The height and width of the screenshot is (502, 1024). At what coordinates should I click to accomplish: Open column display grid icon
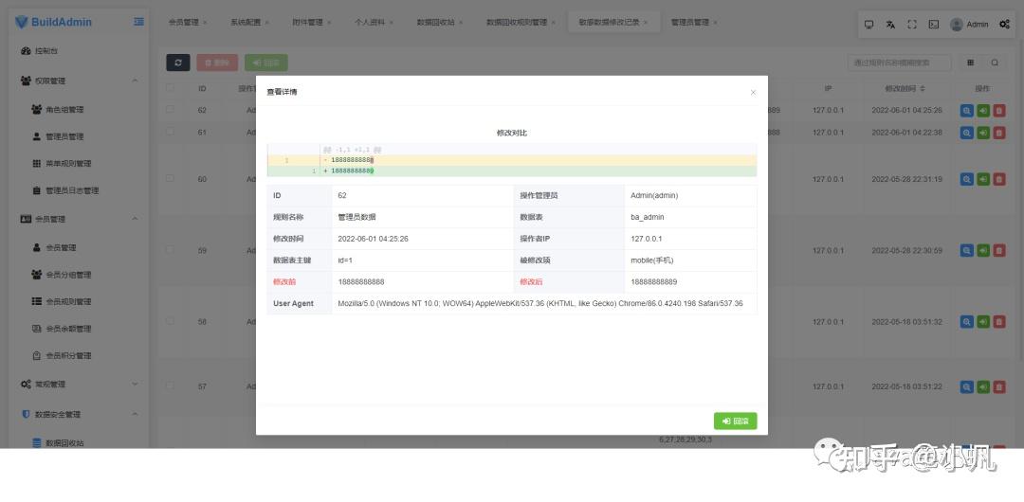971,63
